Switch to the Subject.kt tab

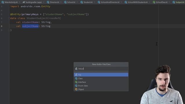pos(180,2)
